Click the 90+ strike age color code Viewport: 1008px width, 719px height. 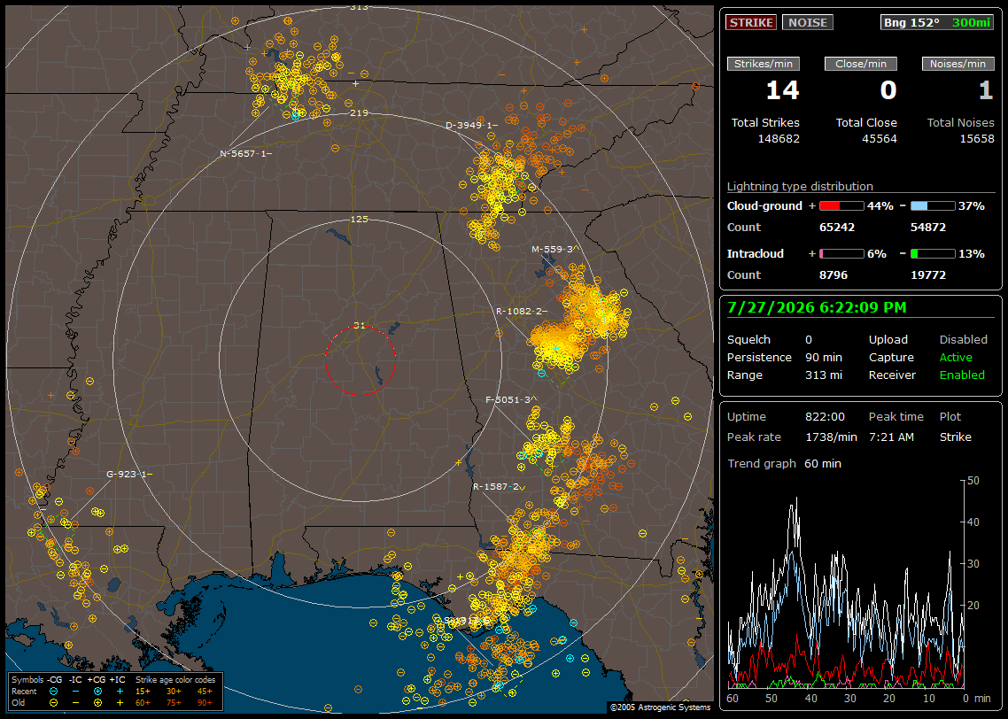click(x=205, y=703)
